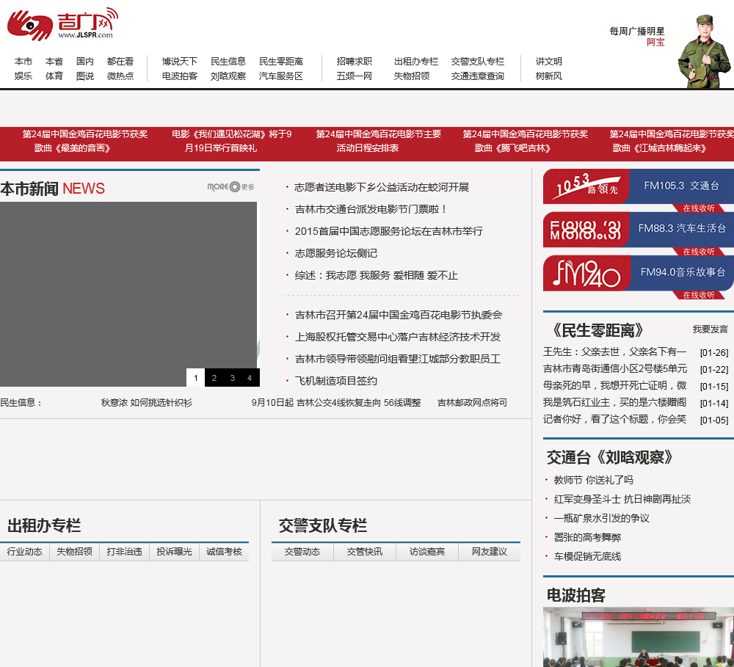Viewport: 734px width, 667px height.
Task: Go to the 娱乐 section
Action: pyautogui.click(x=23, y=76)
